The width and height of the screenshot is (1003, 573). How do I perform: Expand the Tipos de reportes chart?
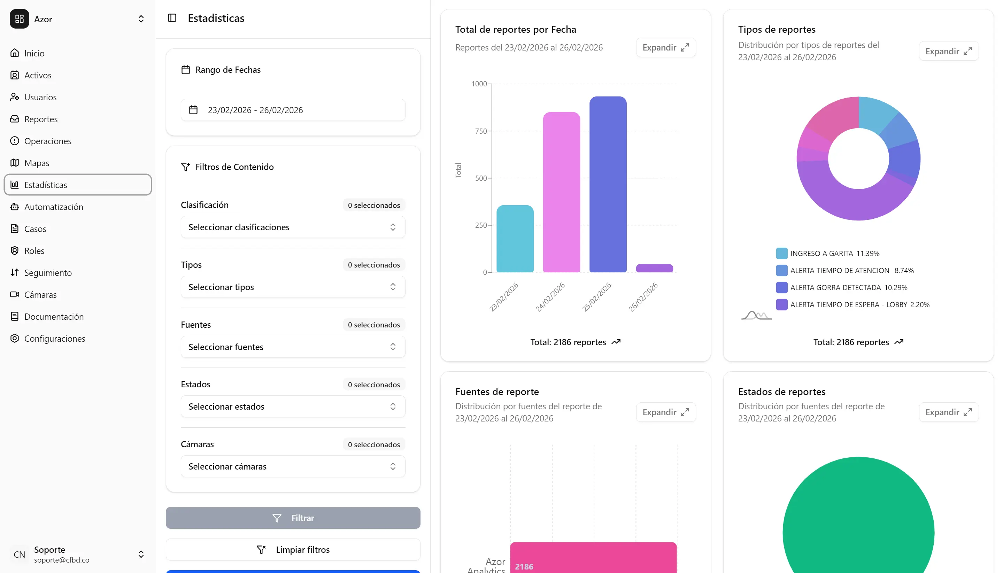(x=948, y=51)
